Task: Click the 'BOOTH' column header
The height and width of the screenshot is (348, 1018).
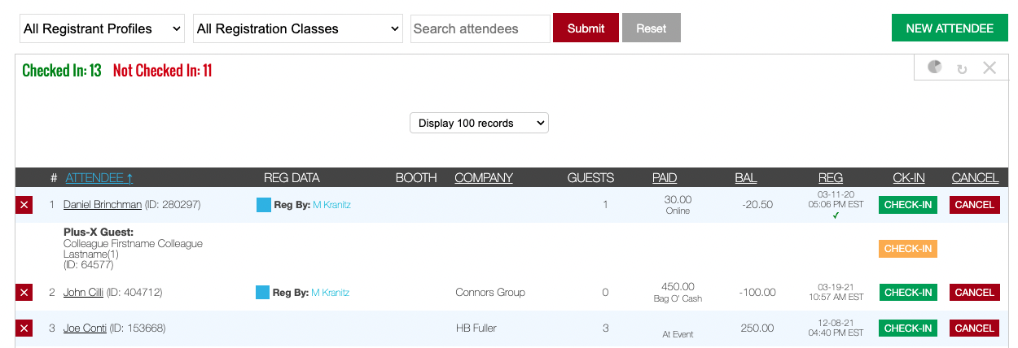Action: [x=416, y=178]
